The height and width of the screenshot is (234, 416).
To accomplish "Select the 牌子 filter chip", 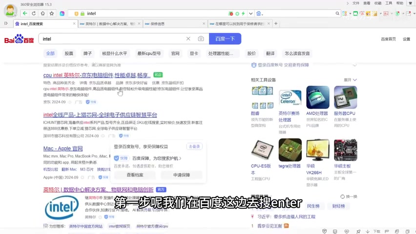I will (x=87, y=53).
